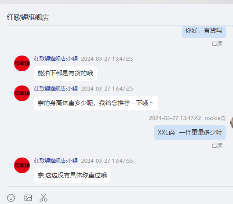233x204 pixels.
Task: Click sender name above 亲的身高体重多少呢 message
Action: click(x=56, y=89)
